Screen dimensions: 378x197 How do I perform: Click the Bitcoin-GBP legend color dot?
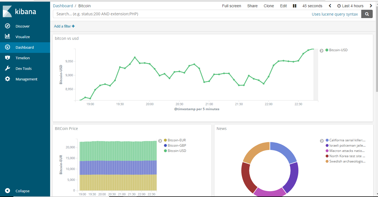(165, 145)
